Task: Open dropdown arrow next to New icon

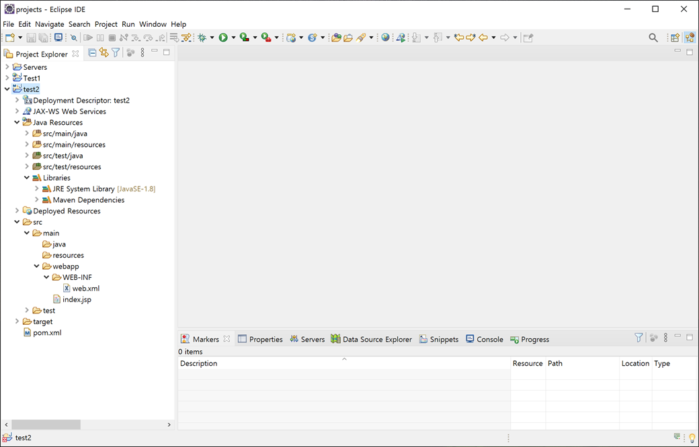Action: click(x=19, y=38)
